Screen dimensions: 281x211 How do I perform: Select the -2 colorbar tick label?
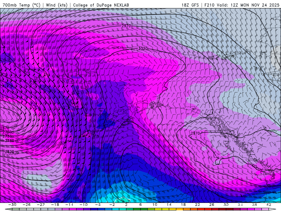point(112,205)
